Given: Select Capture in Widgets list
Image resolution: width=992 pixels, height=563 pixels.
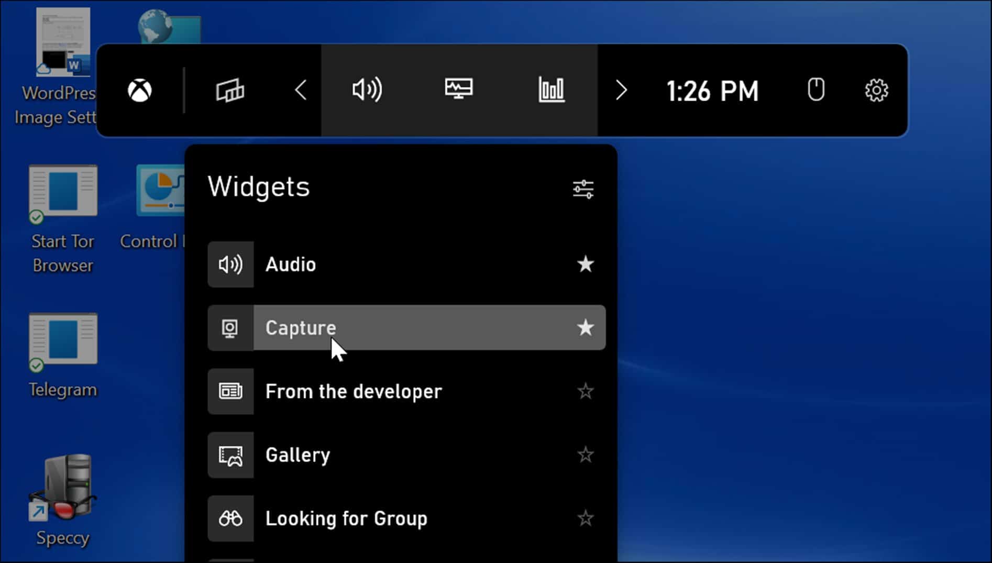Looking at the screenshot, I should [301, 328].
